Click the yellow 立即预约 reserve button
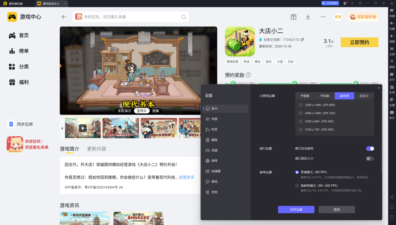396x225 pixels. [x=359, y=42]
